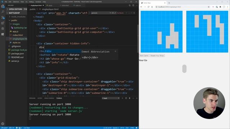Click Live Share in the status bar
This screenshot has width=230, height=129.
pos(27,128)
